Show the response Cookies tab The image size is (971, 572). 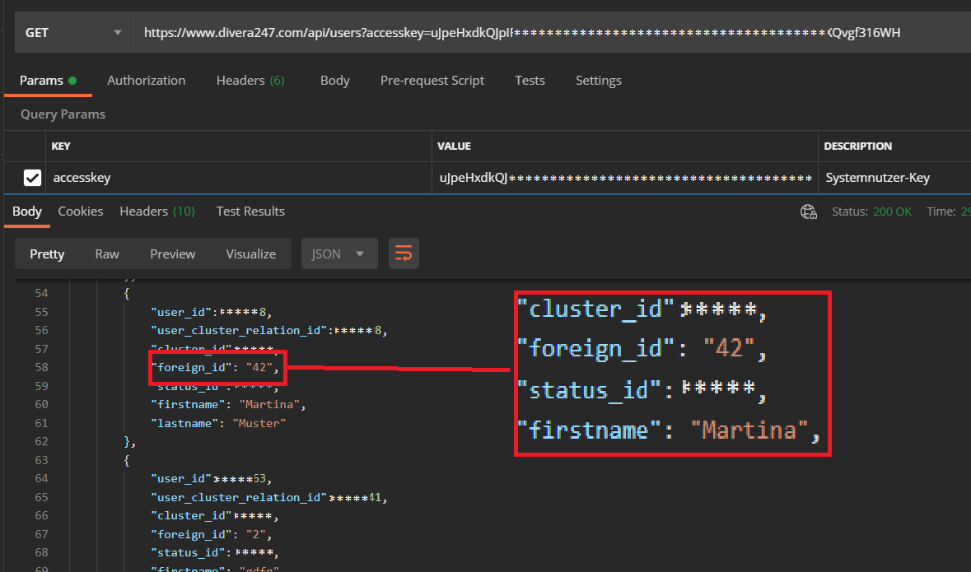pyautogui.click(x=81, y=212)
